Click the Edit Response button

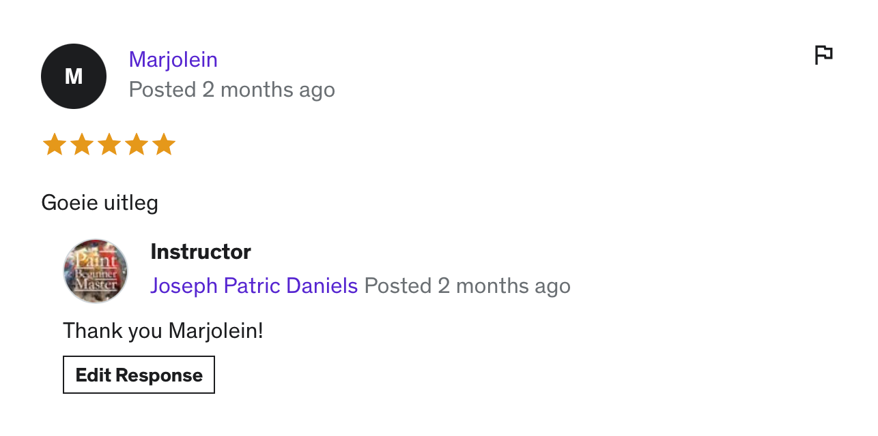(139, 375)
